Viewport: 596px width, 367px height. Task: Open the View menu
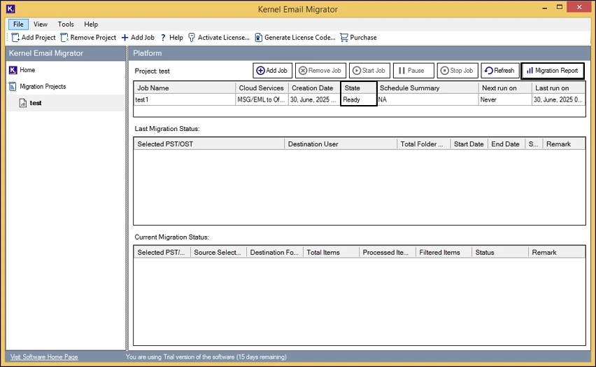click(41, 24)
